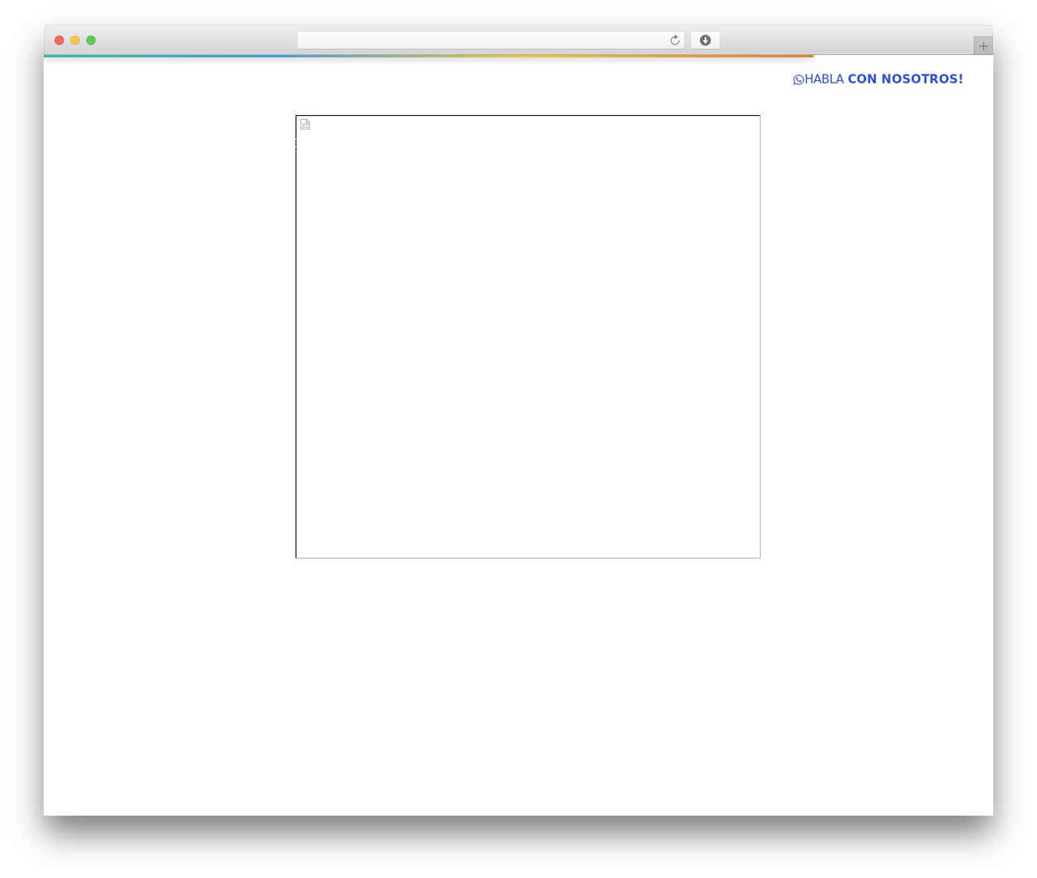The image size is (1037, 878).
Task: Open the HABLA CON NOSOTROS! link
Action: coord(878,79)
